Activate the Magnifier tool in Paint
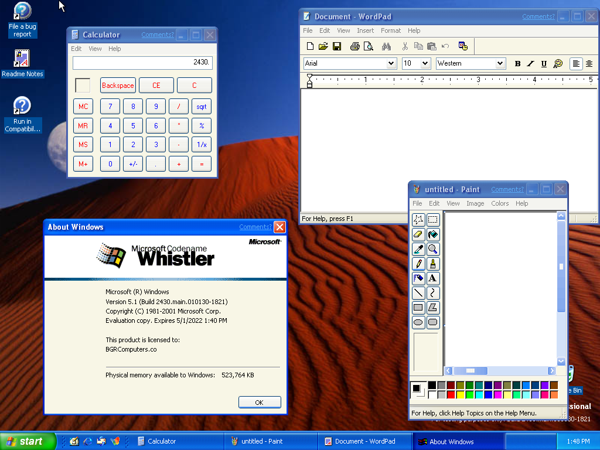600x450 pixels. [x=433, y=249]
